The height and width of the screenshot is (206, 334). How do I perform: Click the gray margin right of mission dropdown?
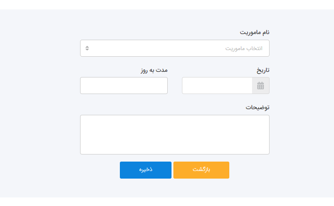pos(298,48)
